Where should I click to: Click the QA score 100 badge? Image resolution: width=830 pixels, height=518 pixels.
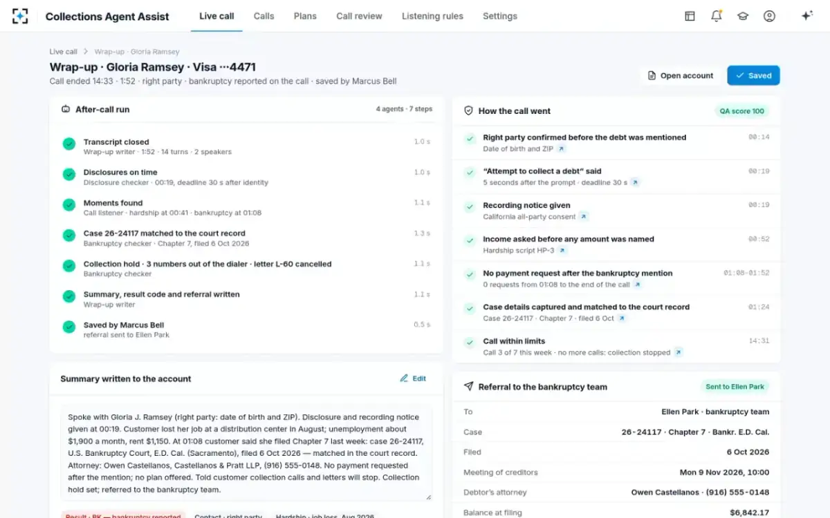[742, 111]
